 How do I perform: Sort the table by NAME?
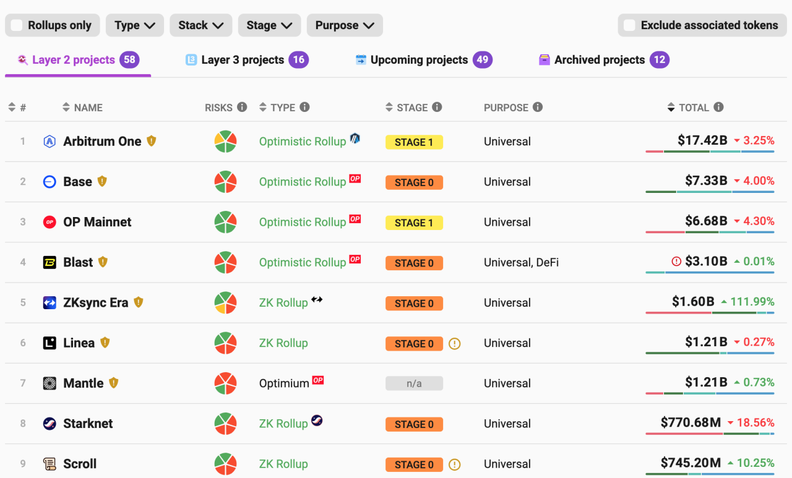pyautogui.click(x=82, y=108)
